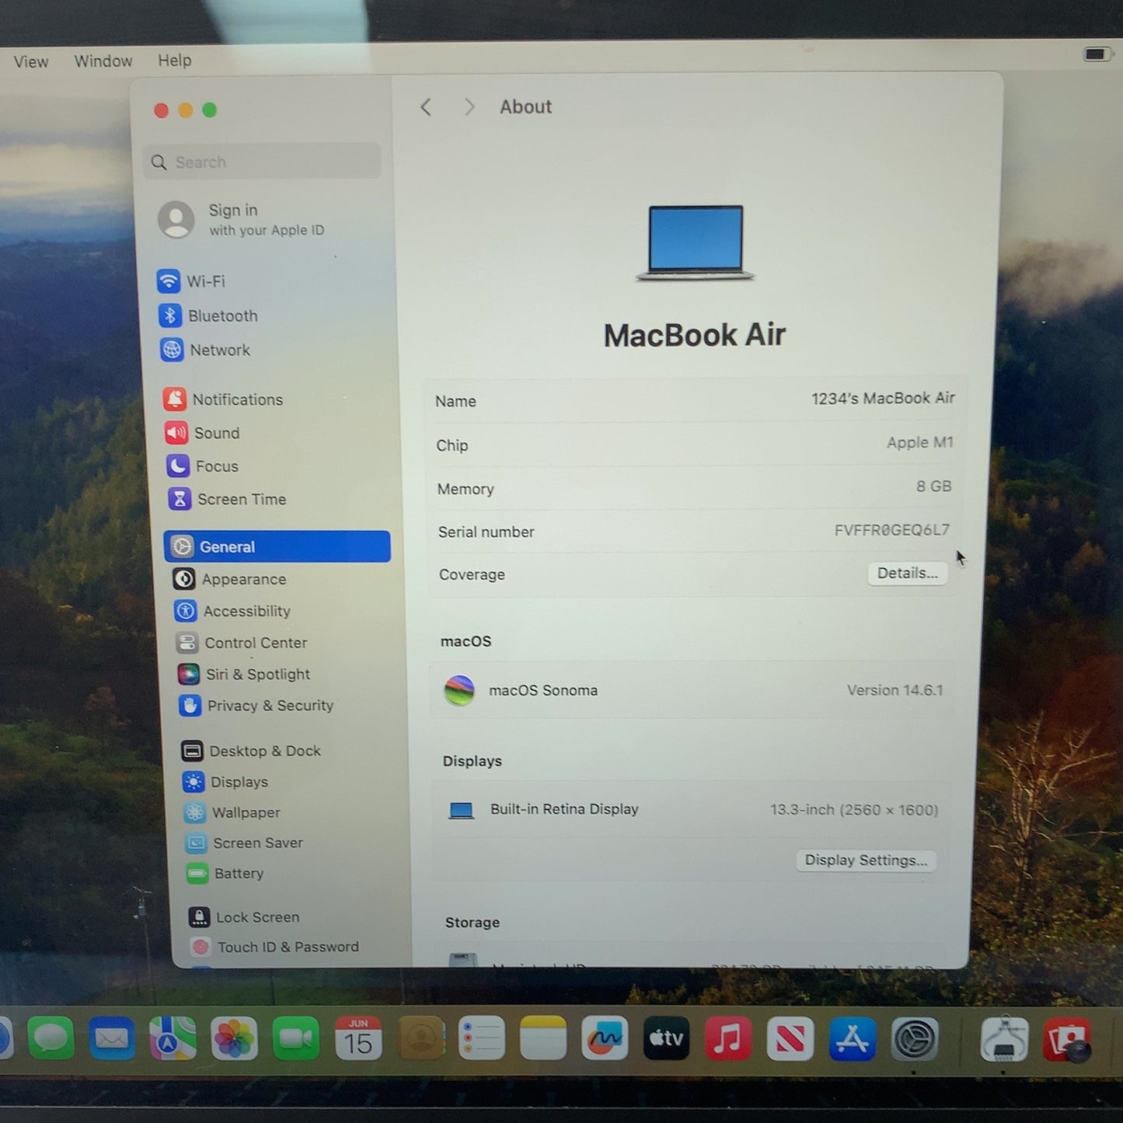Click the serial number FVFFR0GEQ6L7
Screen dimensions: 1123x1123
click(892, 530)
